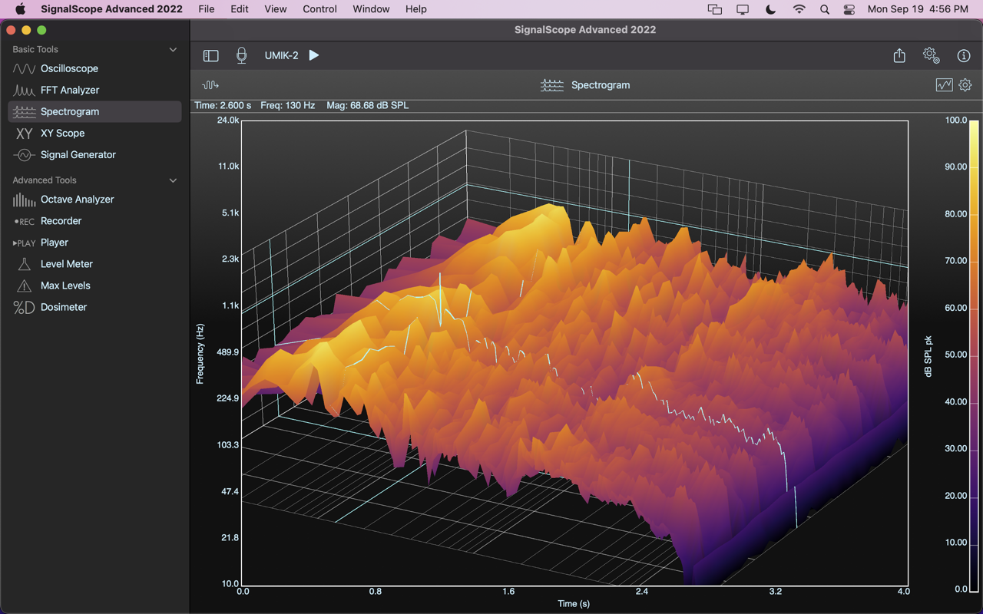Click the dB SPL pk scale label
This screenshot has height=614, width=983.
928,356
